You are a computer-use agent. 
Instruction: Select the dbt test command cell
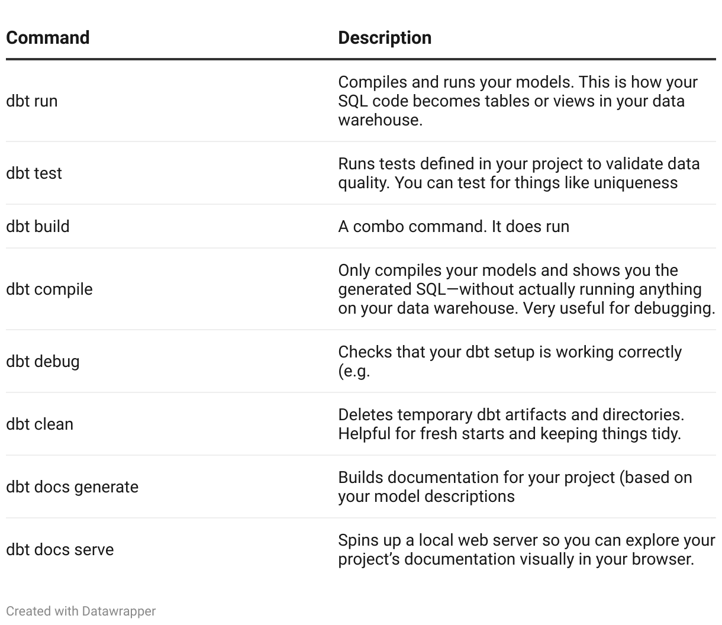pyautogui.click(x=34, y=173)
